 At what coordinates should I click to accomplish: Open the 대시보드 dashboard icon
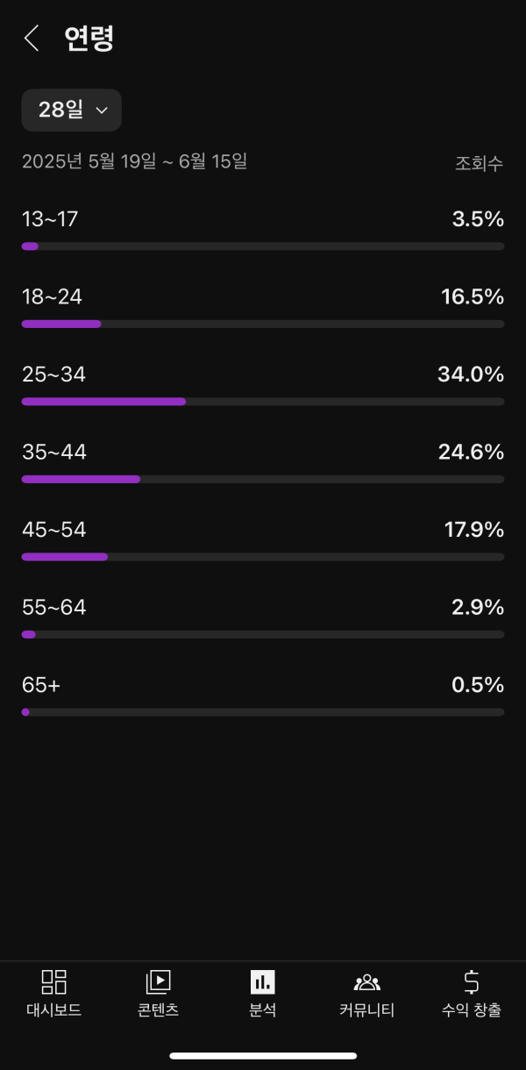[53, 981]
